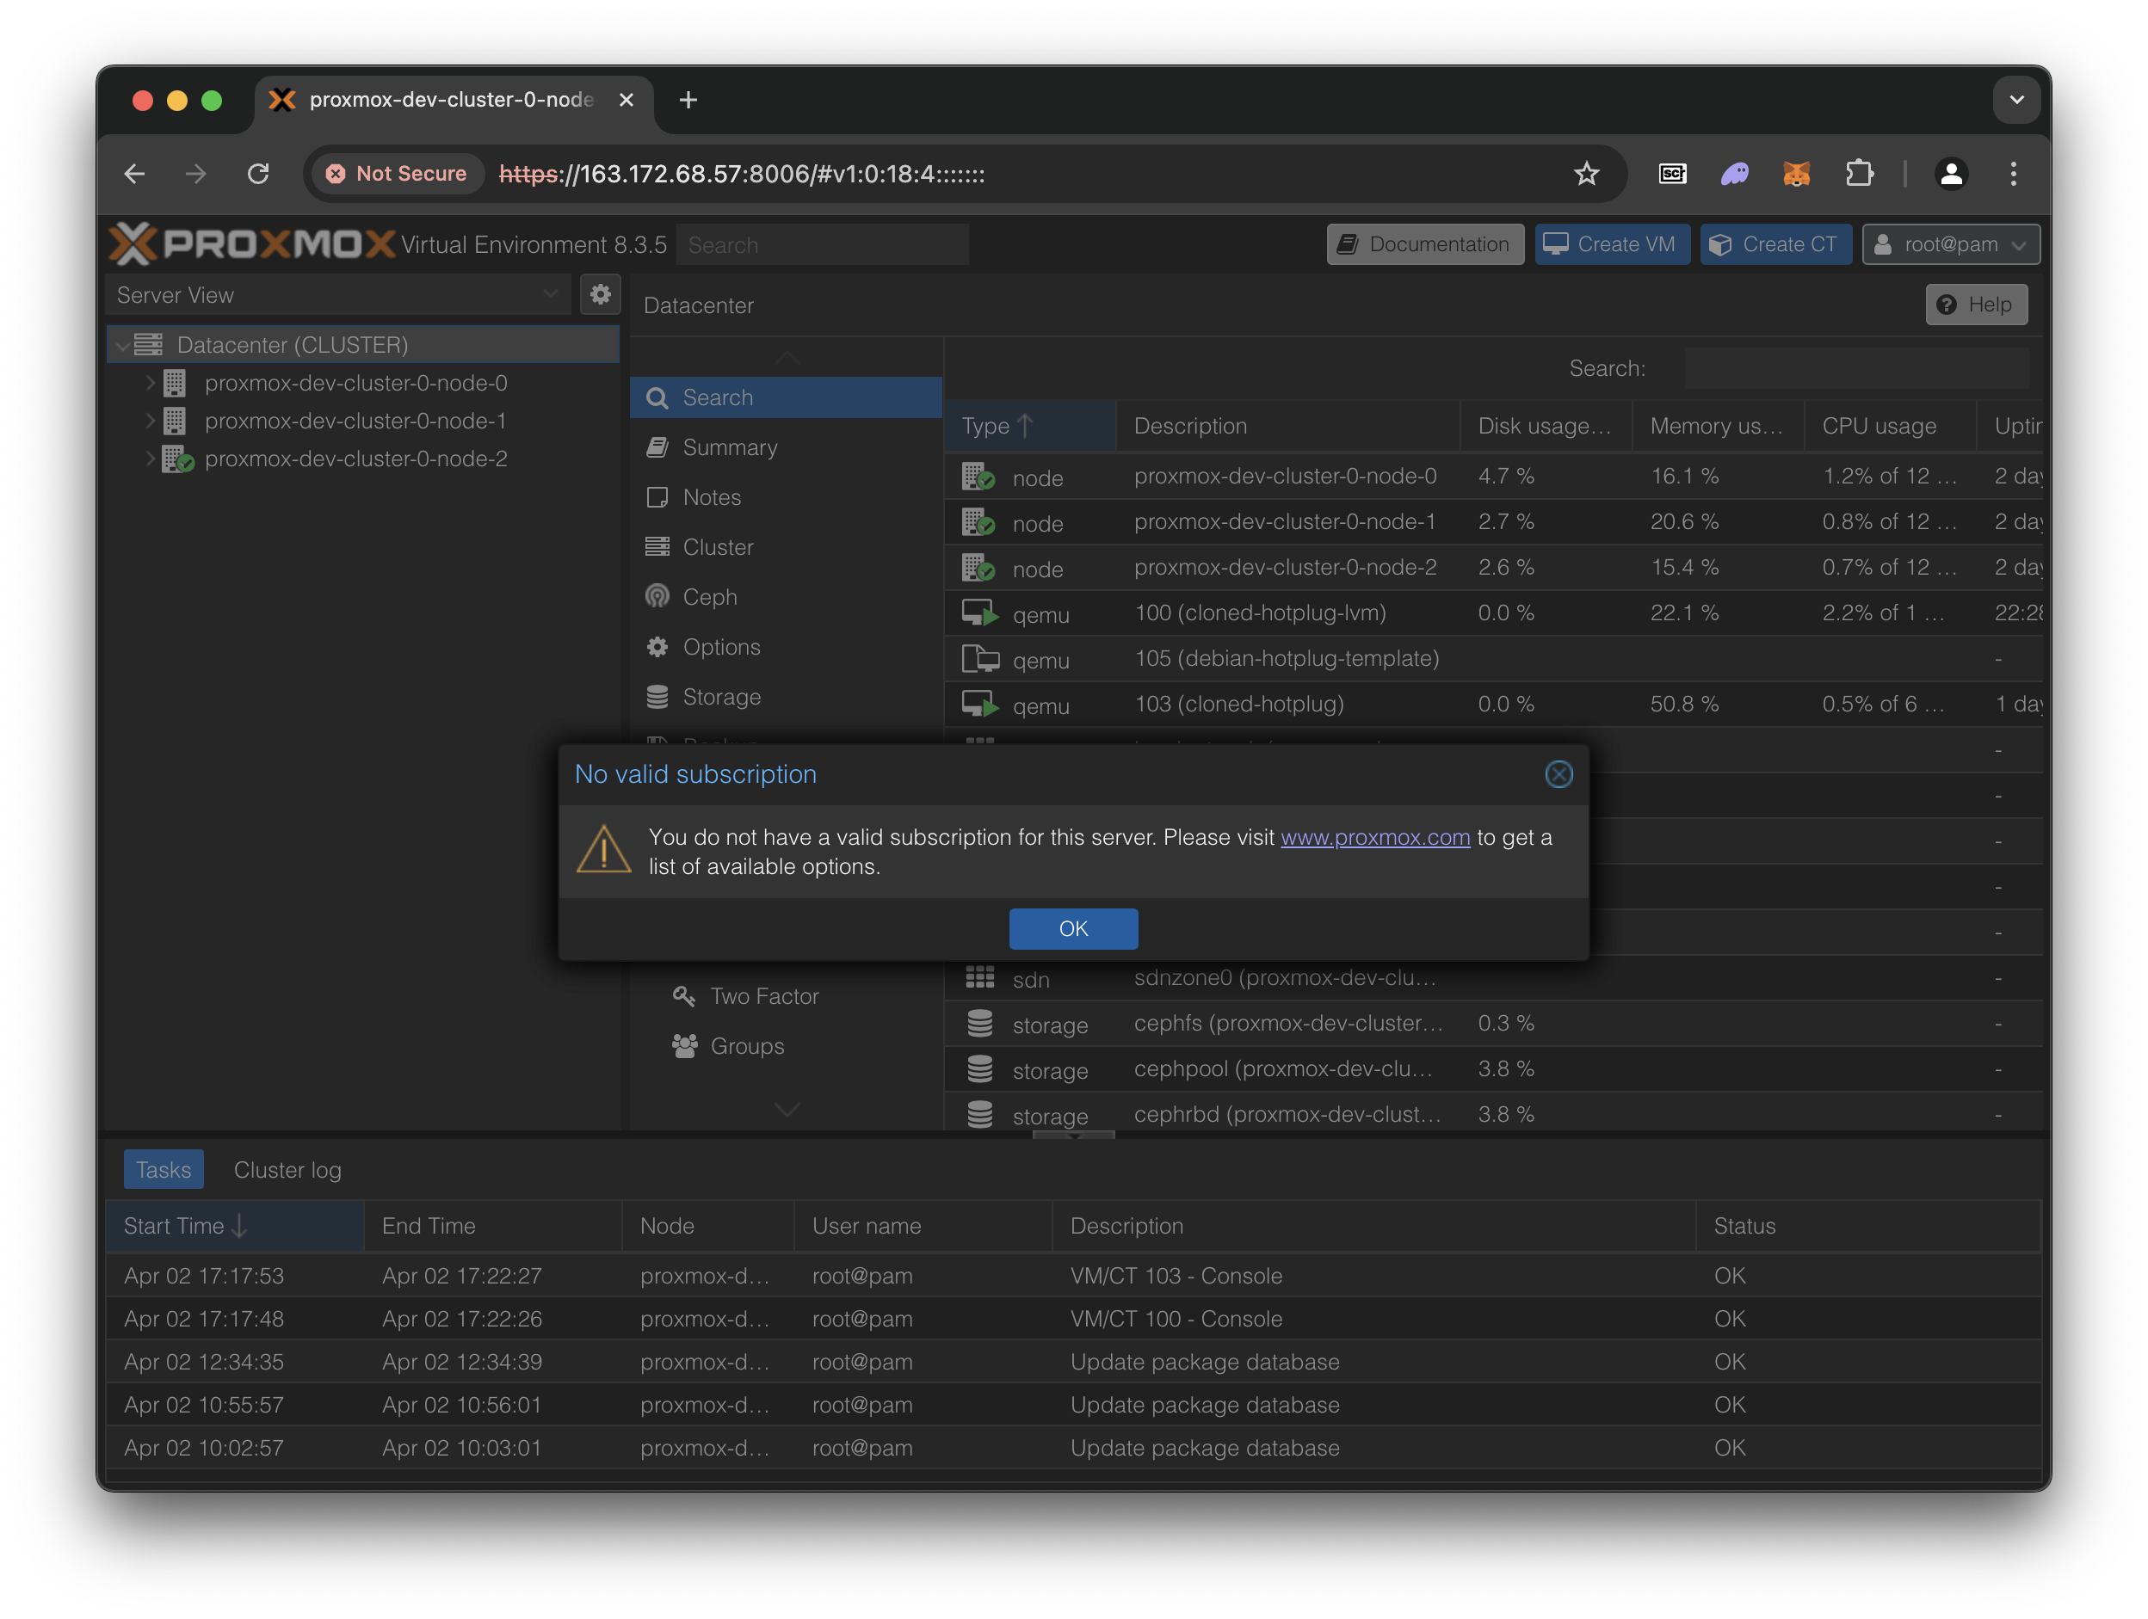The width and height of the screenshot is (2148, 1619).
Task: Click the browser reload icon
Action: pyautogui.click(x=258, y=174)
